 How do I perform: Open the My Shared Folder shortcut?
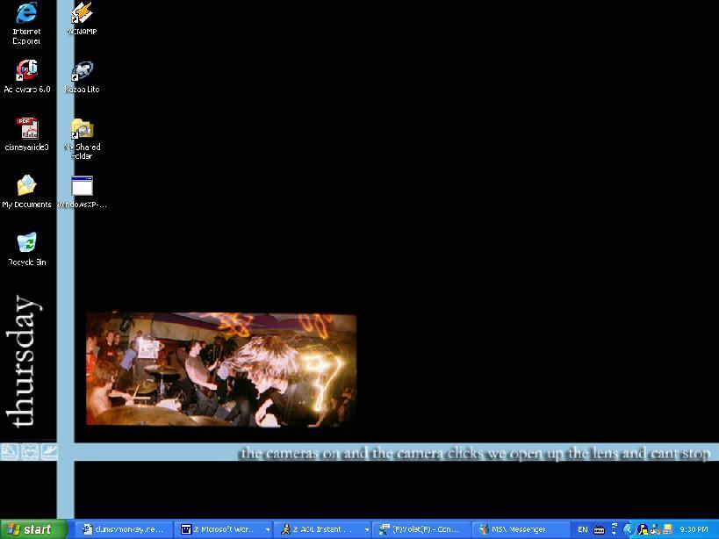82,132
